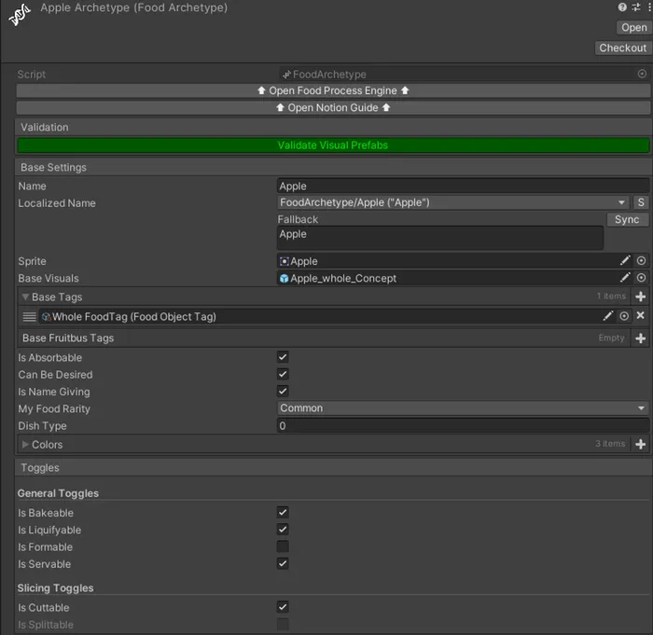Image resolution: width=653 pixels, height=635 pixels.
Task: Edit the Sprite field with pencil icon
Action: [625, 261]
